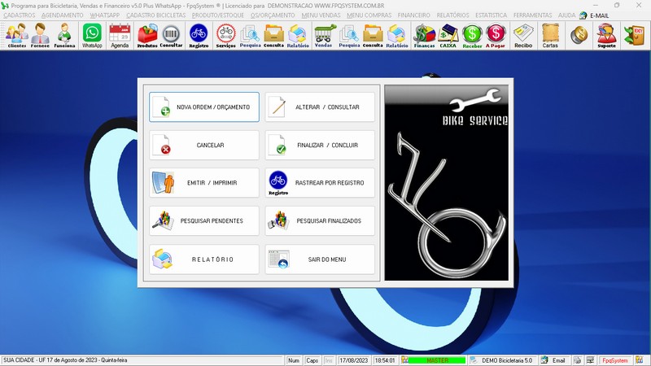Viewport: 651px width, 366px height.
Task: Open the Agenda calendar icon
Action: point(120,35)
